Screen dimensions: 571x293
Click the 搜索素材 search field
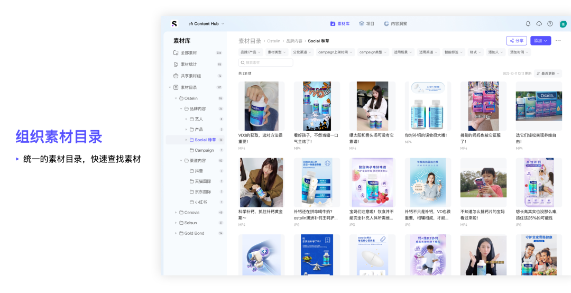point(266,62)
